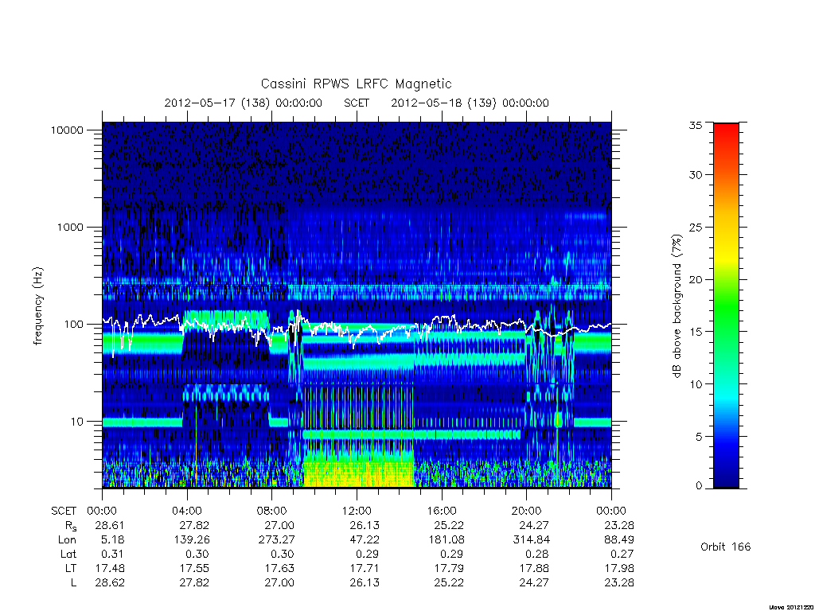815x611 pixels.
Task: Click the Lon value 314.84
Action: (x=532, y=540)
